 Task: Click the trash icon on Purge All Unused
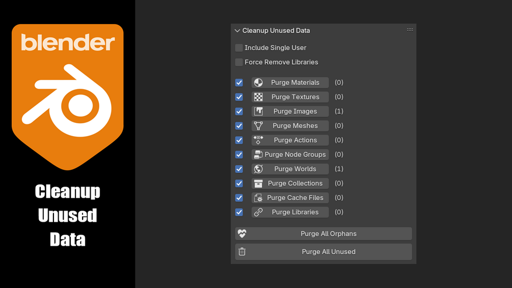pyautogui.click(x=242, y=252)
